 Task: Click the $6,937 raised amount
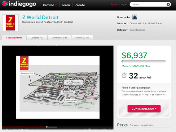click(x=134, y=55)
